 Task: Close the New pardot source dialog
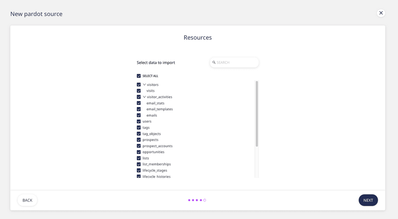click(381, 13)
